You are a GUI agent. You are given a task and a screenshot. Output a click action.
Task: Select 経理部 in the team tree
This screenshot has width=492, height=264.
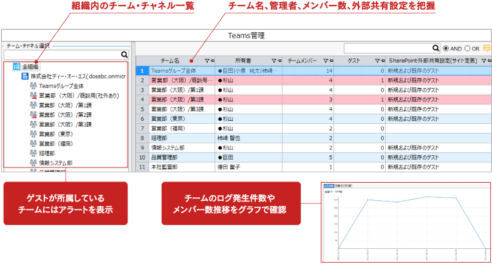pos(47,154)
